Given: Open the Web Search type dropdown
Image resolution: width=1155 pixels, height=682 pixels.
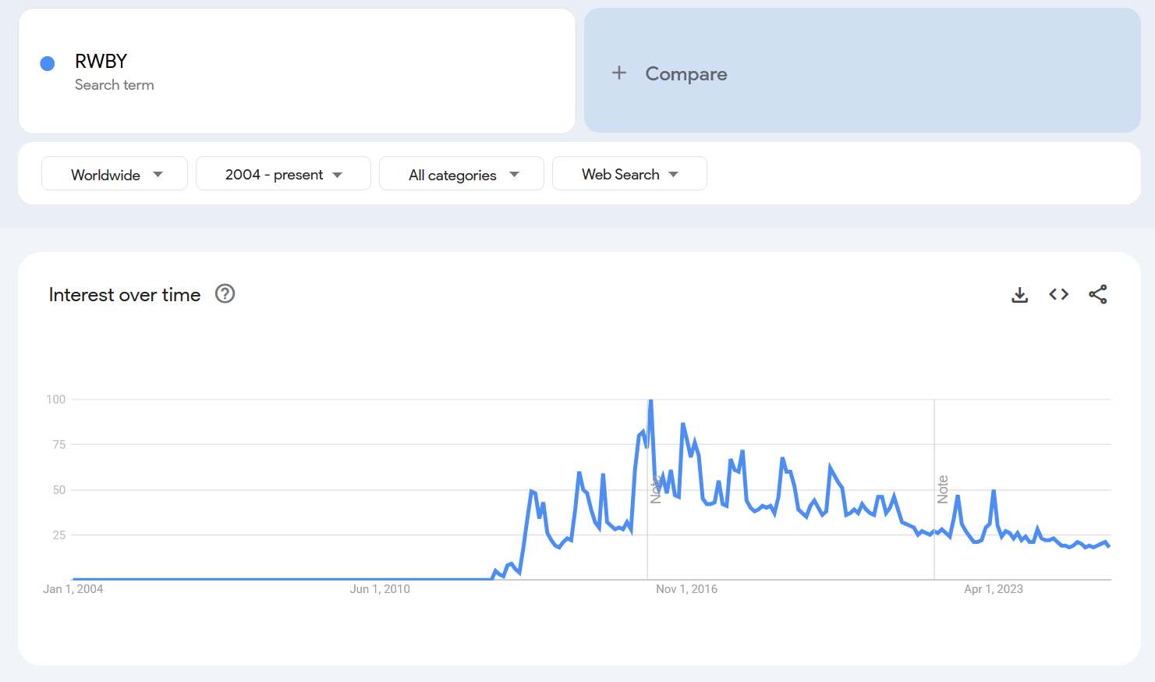Looking at the screenshot, I should pyautogui.click(x=629, y=173).
